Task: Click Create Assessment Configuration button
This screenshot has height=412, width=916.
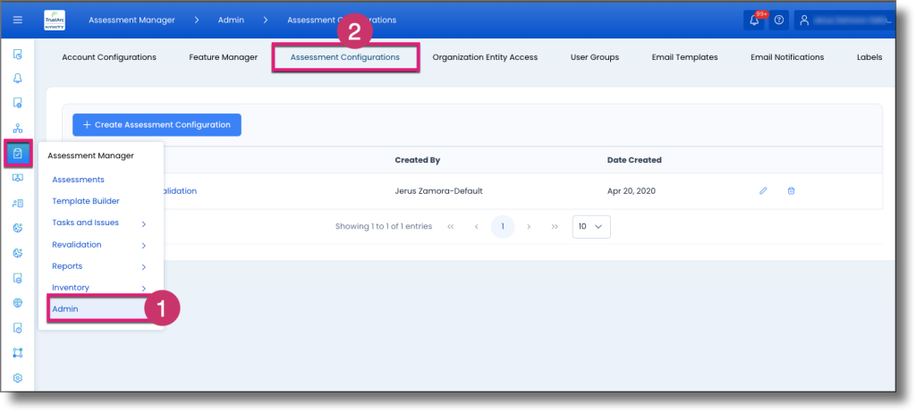Action: click(157, 125)
